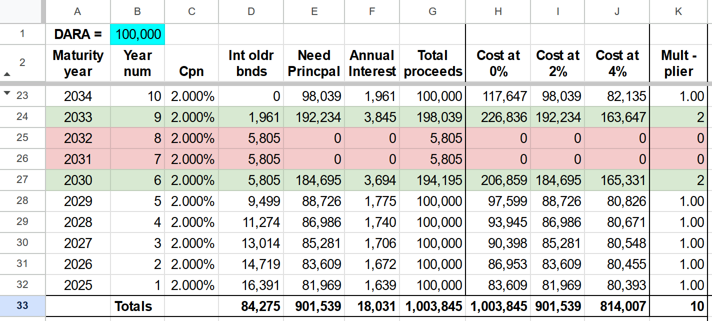Select the Annual Interest cell 1,961 in row 23
The height and width of the screenshot is (321, 712).
[x=372, y=96]
